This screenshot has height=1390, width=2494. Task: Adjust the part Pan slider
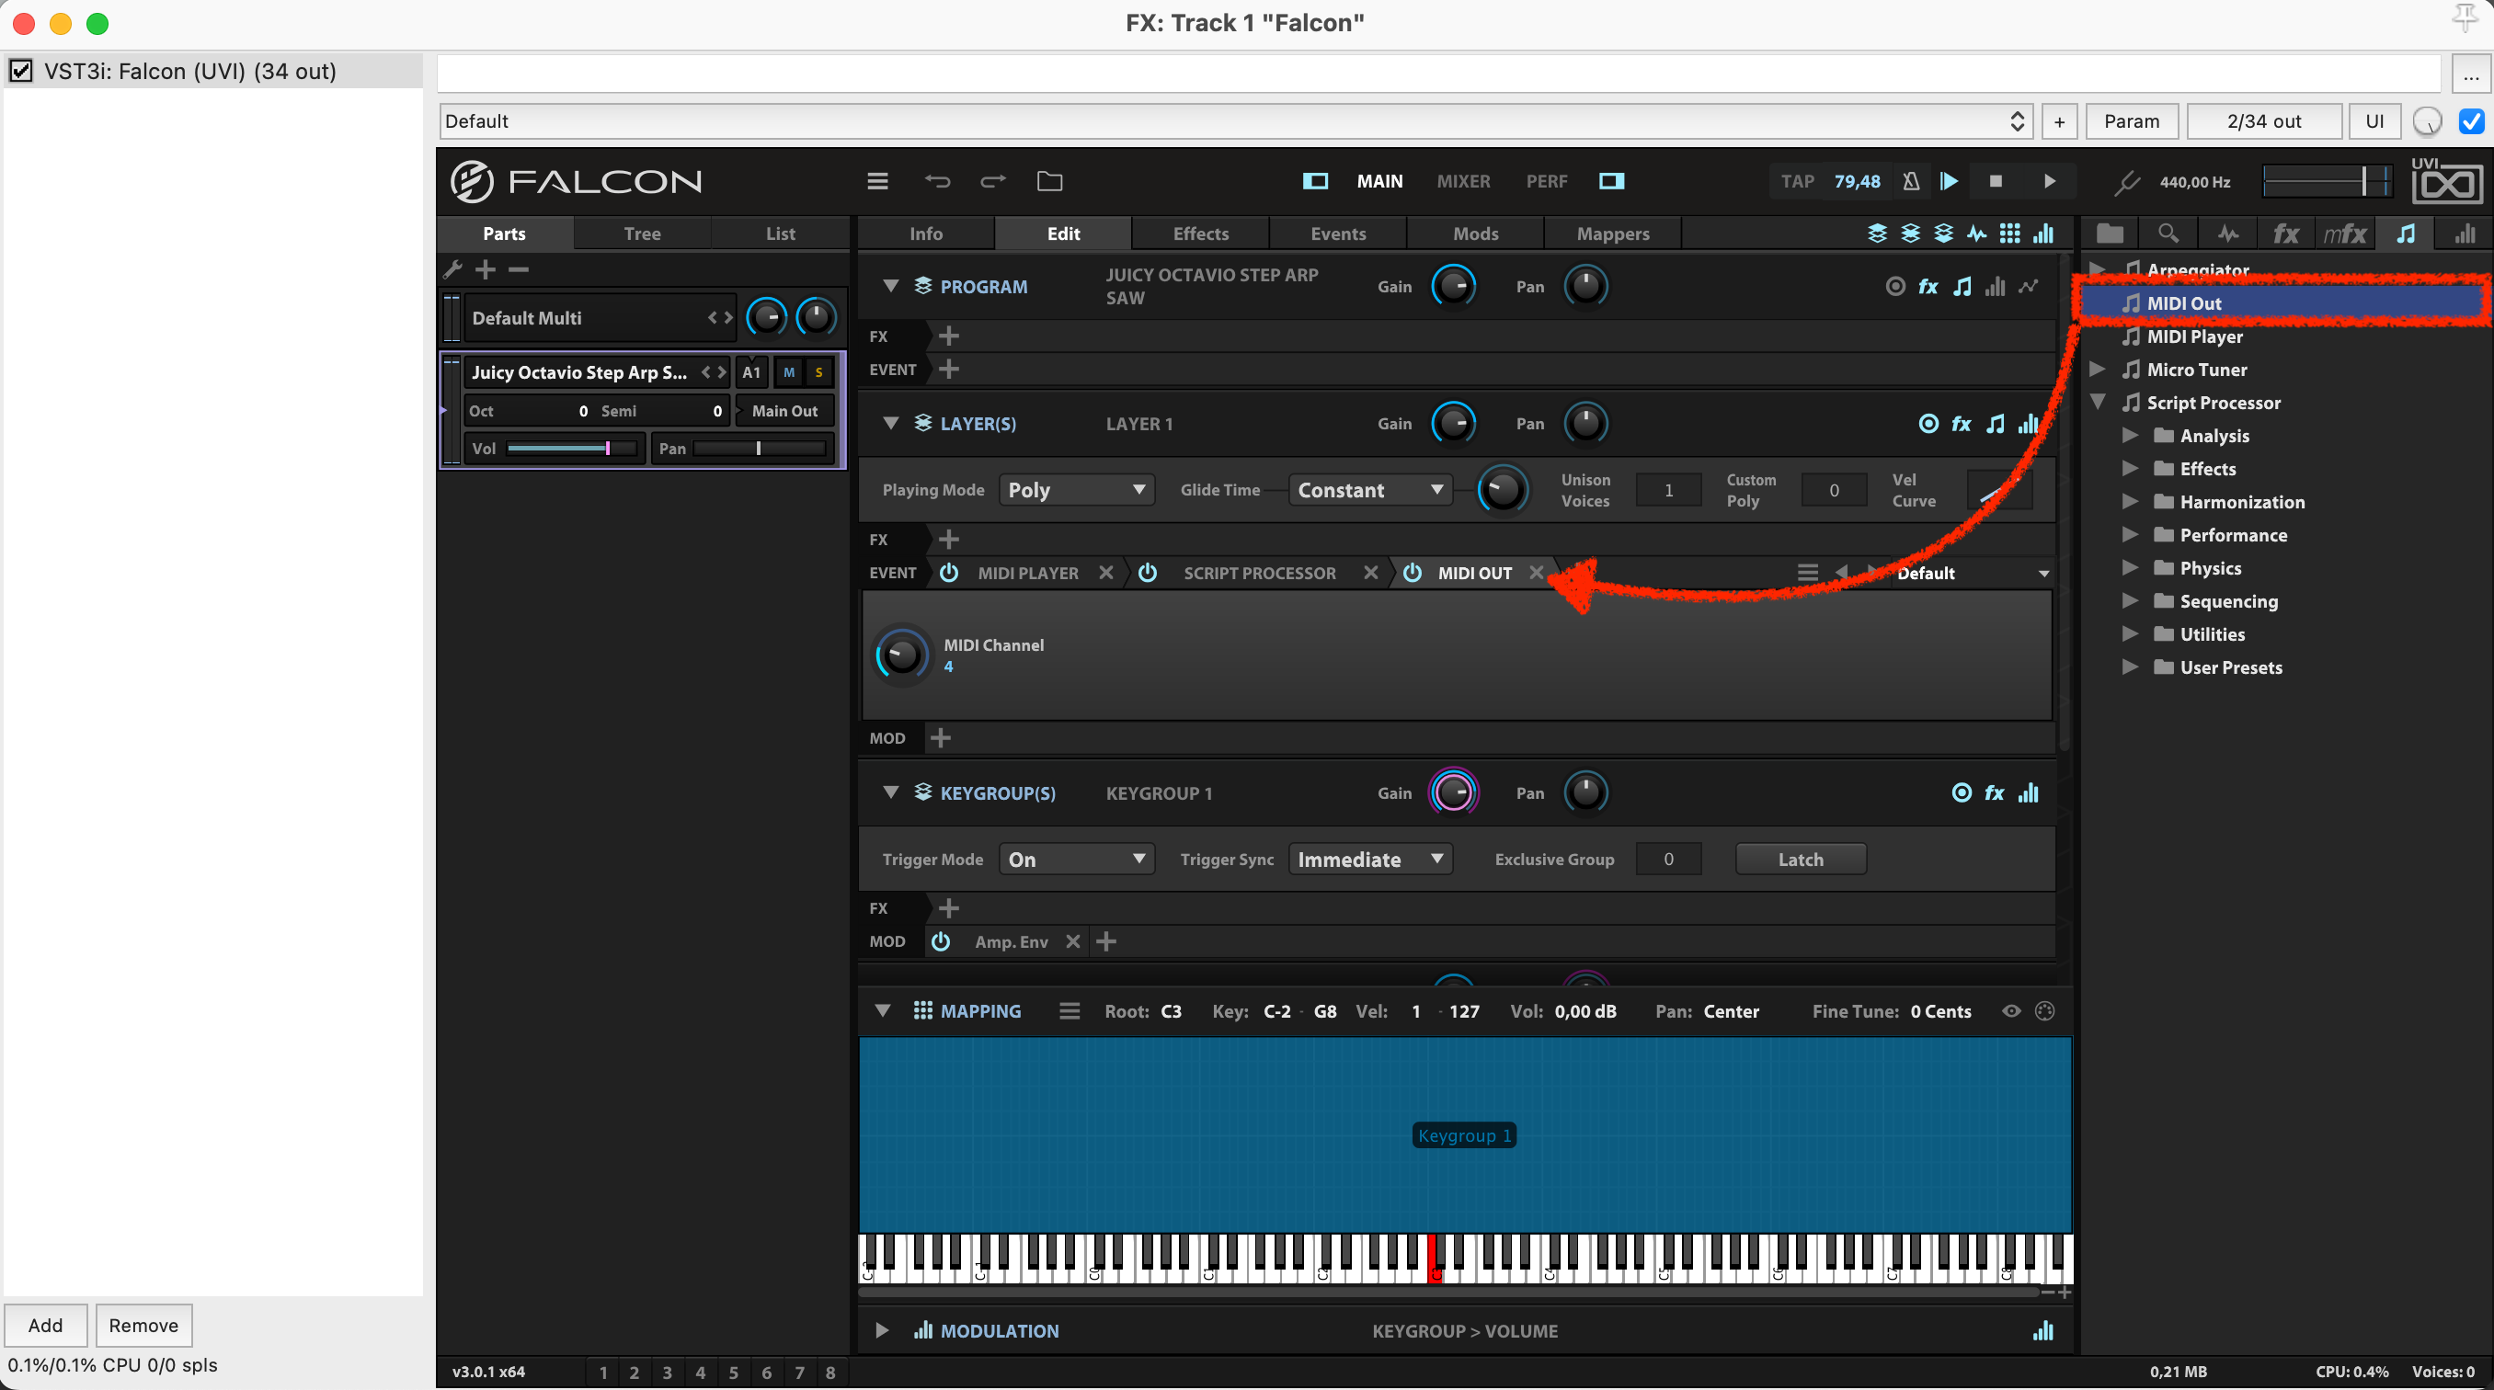click(759, 449)
